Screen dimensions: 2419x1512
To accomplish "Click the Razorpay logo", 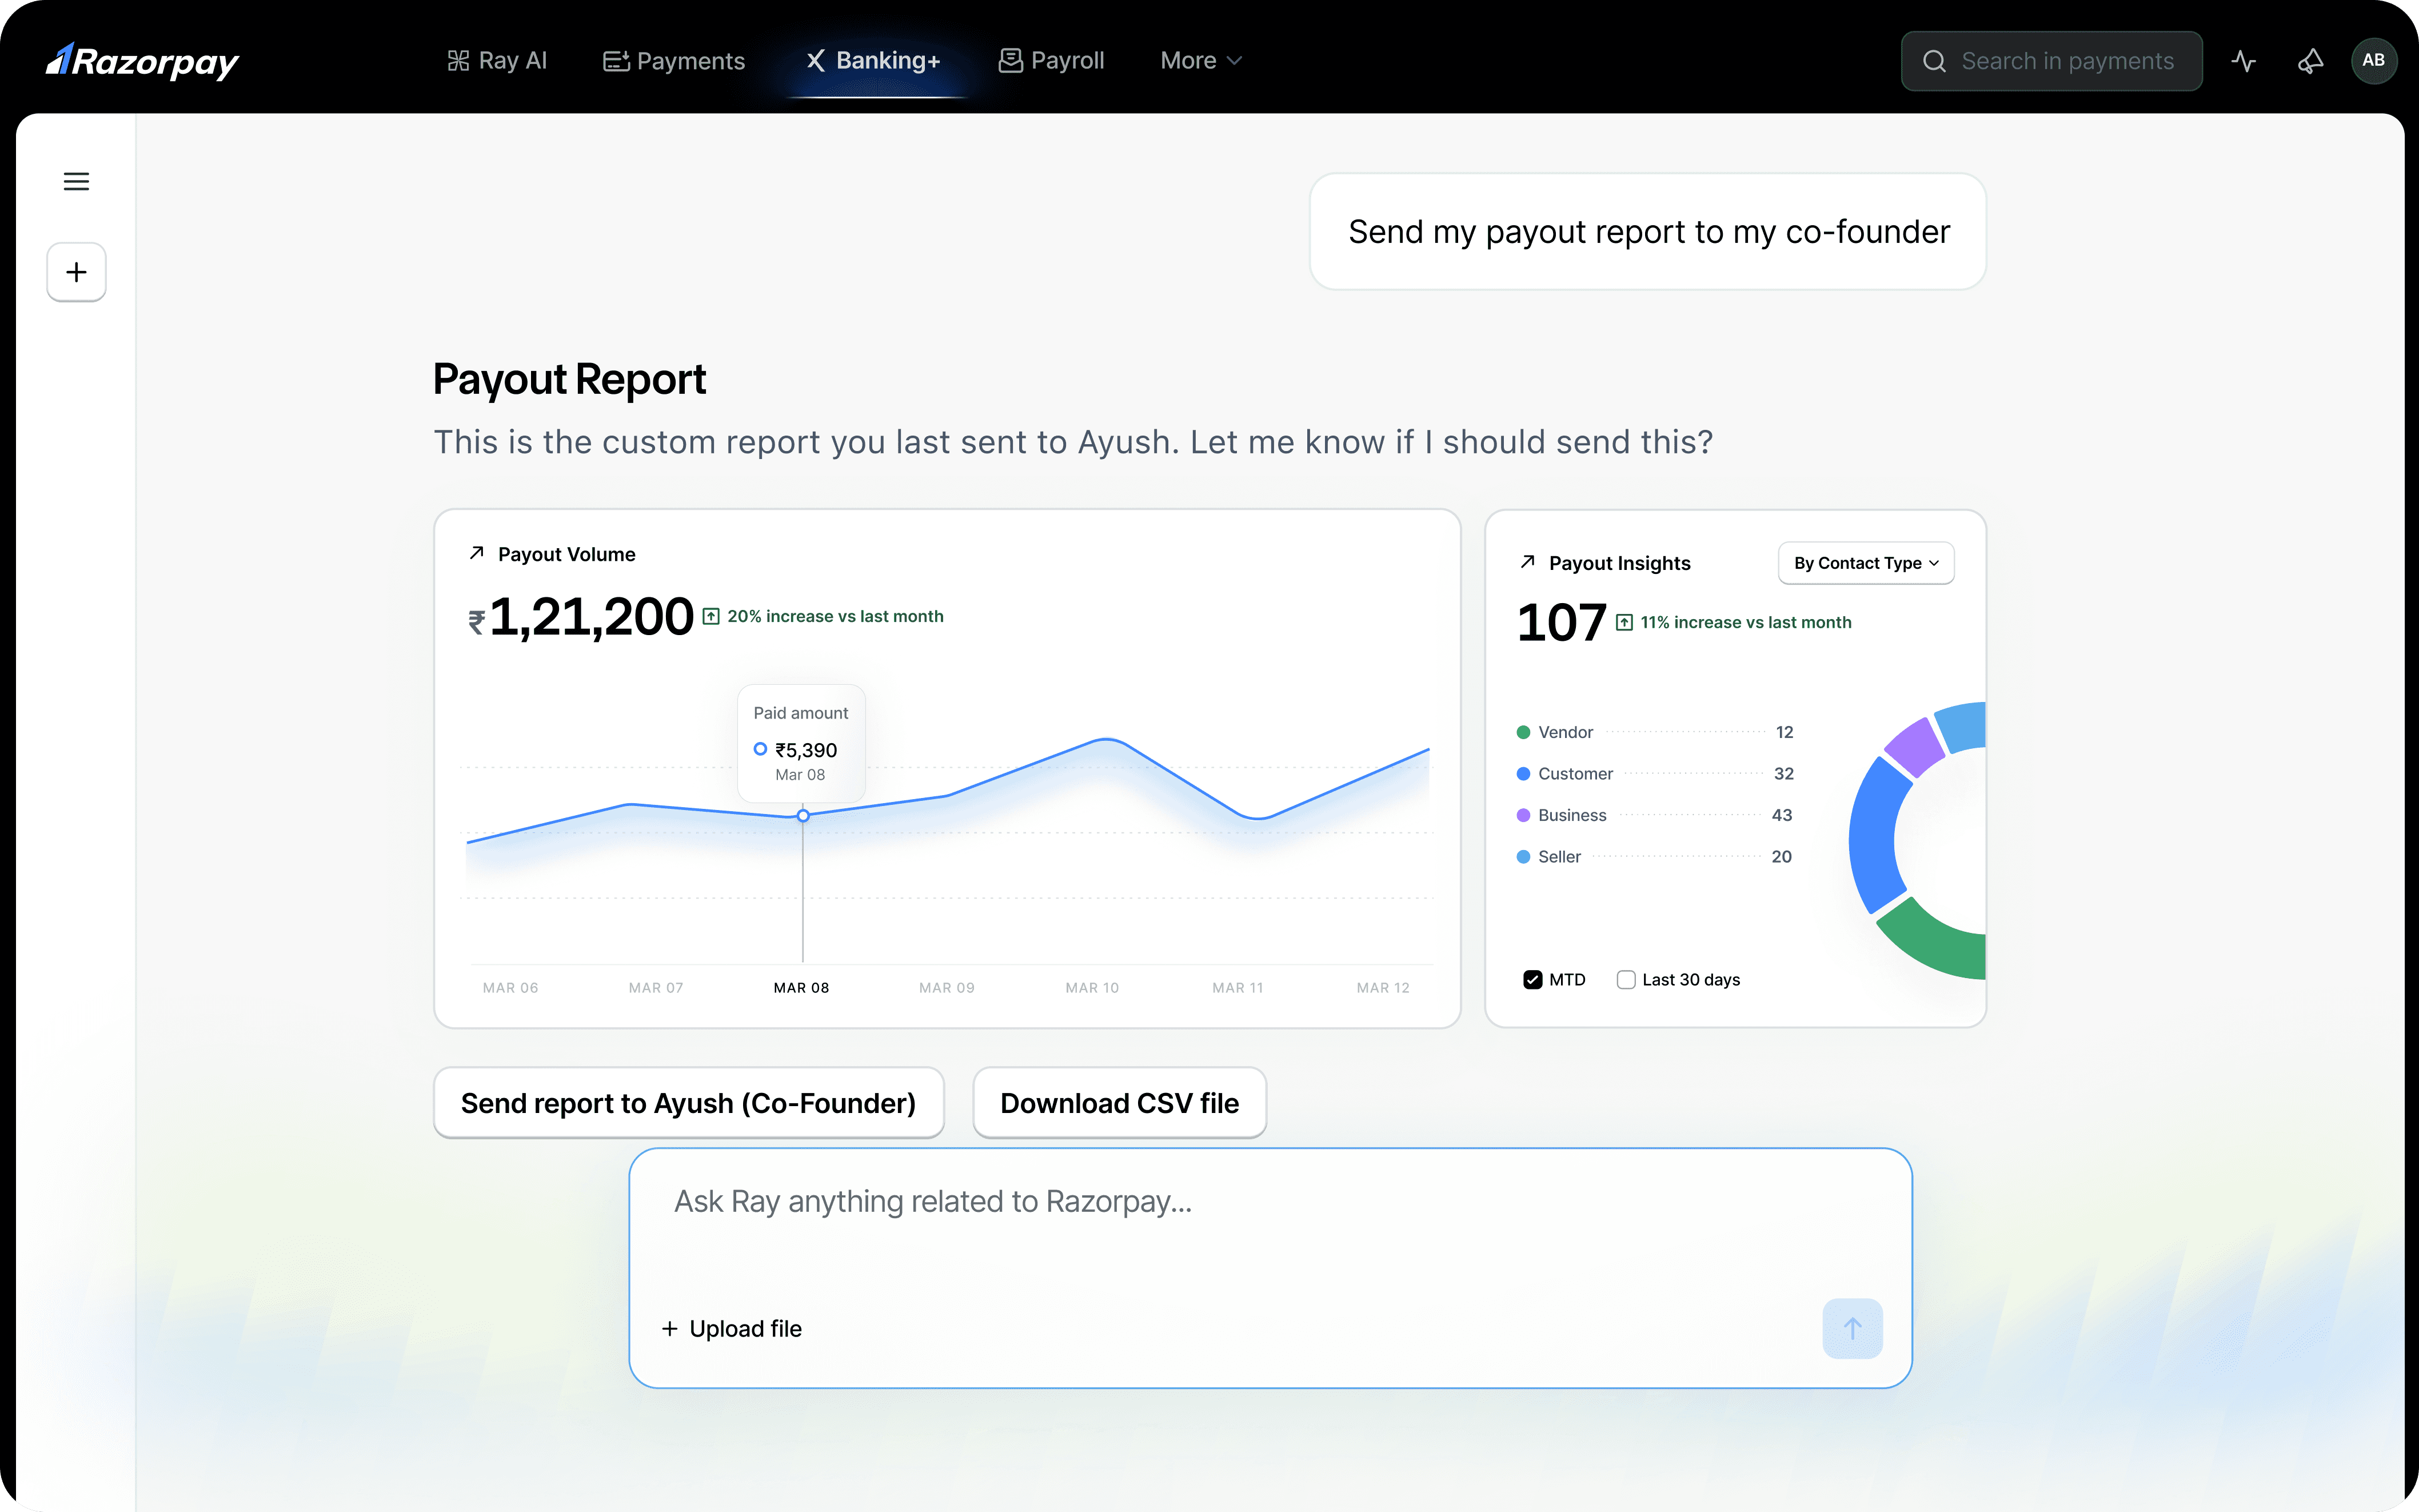I will [143, 61].
